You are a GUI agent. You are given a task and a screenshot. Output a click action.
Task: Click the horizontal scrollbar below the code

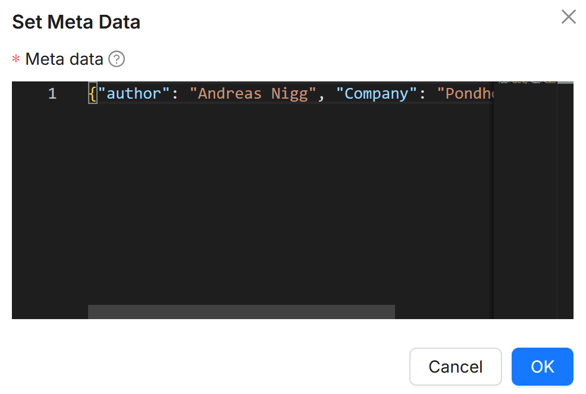point(241,311)
